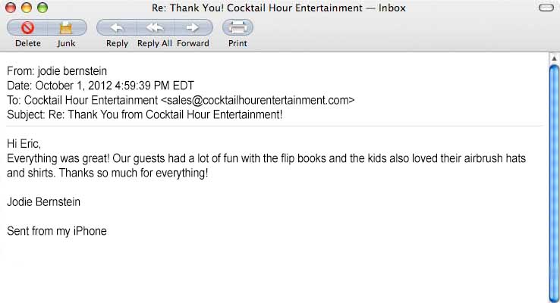The image size is (560, 303).
Task: Minimize the window using the yellow button
Action: 27,8
